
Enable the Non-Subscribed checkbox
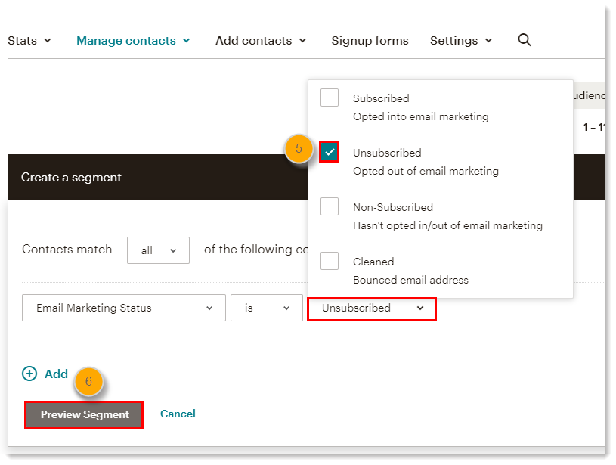[x=329, y=206]
